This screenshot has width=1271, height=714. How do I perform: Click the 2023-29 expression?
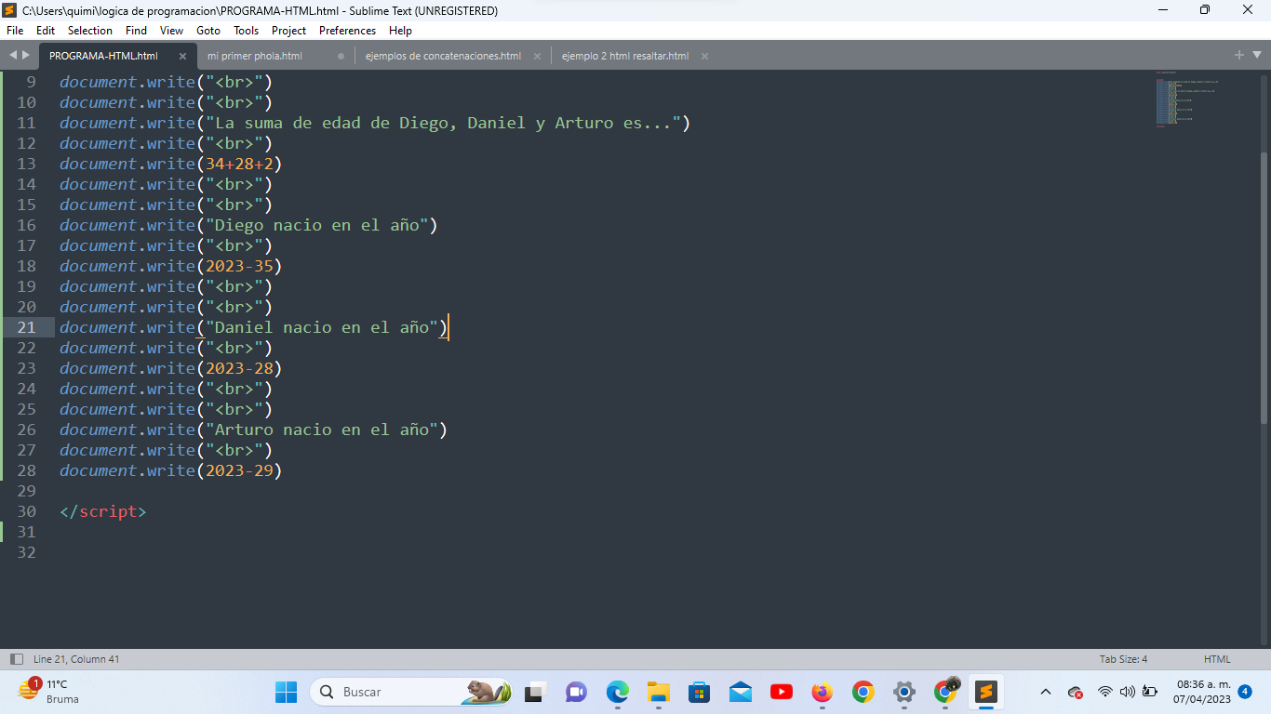(x=239, y=470)
